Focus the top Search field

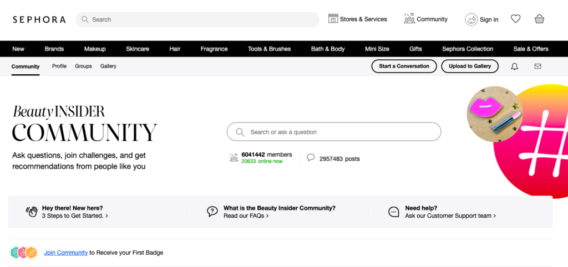(197, 19)
